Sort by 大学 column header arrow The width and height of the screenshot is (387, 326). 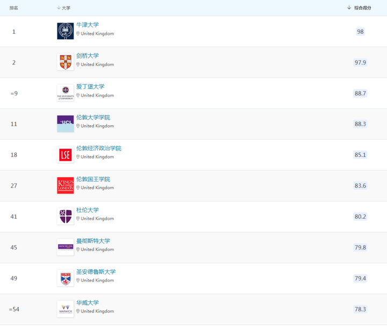coord(59,8)
